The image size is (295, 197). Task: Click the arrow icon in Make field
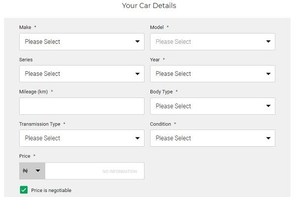[137, 41]
